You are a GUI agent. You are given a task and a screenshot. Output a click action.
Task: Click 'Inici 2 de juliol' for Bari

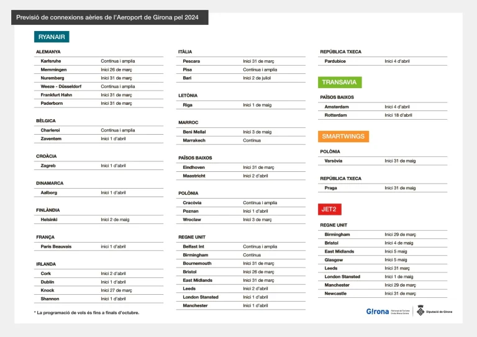click(x=257, y=78)
